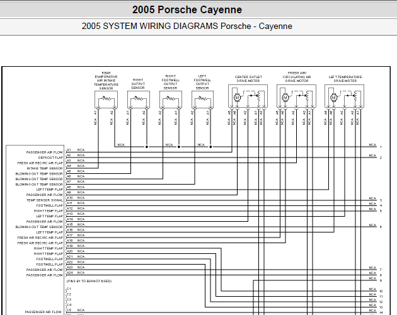Click 'BLOWING OUT TEMP SENSOR' beside pin A15
397x315 pixels.
pyautogui.click(x=39, y=227)
